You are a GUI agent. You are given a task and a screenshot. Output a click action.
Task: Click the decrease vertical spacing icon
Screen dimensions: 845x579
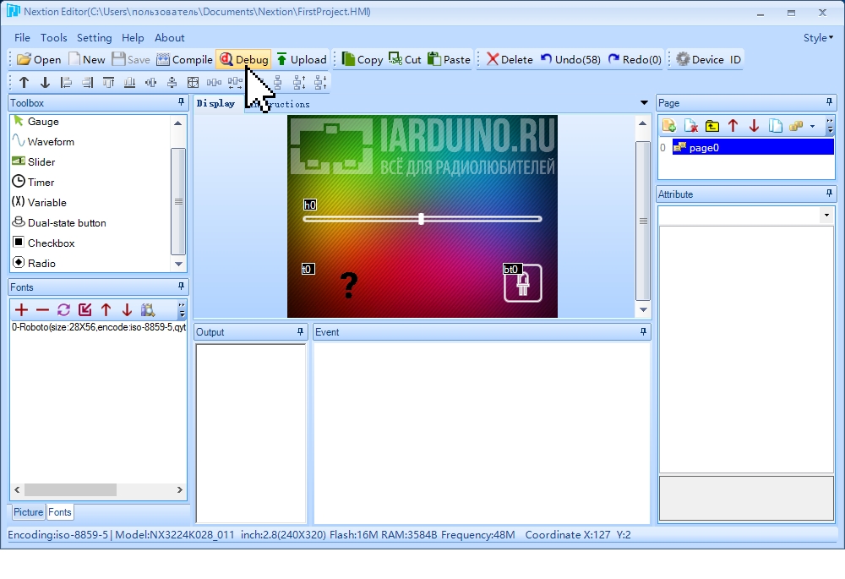tap(320, 83)
